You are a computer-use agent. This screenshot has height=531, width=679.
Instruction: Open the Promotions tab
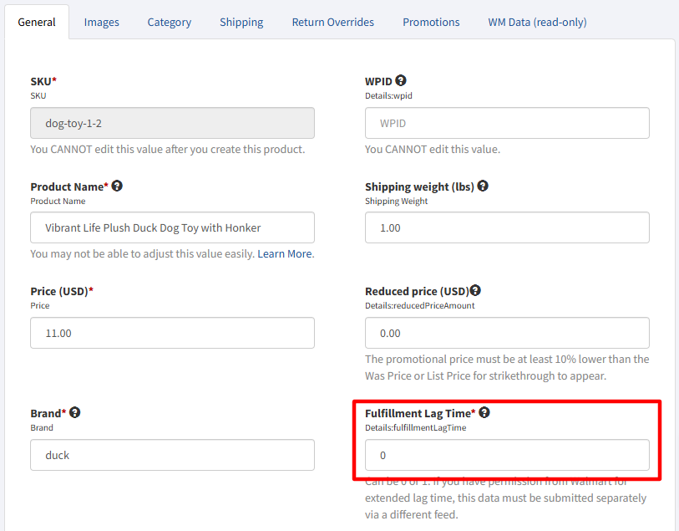tap(431, 23)
